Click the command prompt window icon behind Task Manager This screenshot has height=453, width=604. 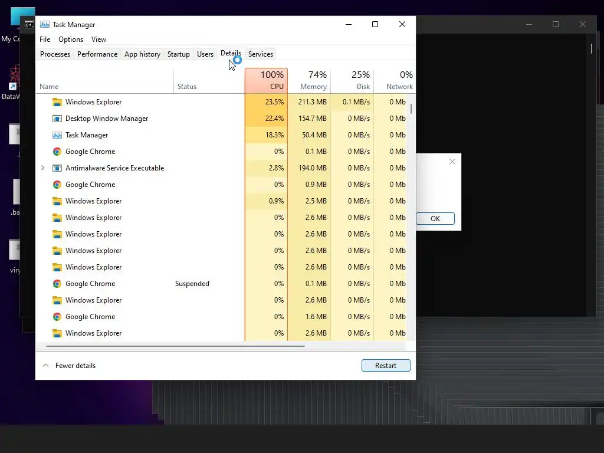(29, 25)
